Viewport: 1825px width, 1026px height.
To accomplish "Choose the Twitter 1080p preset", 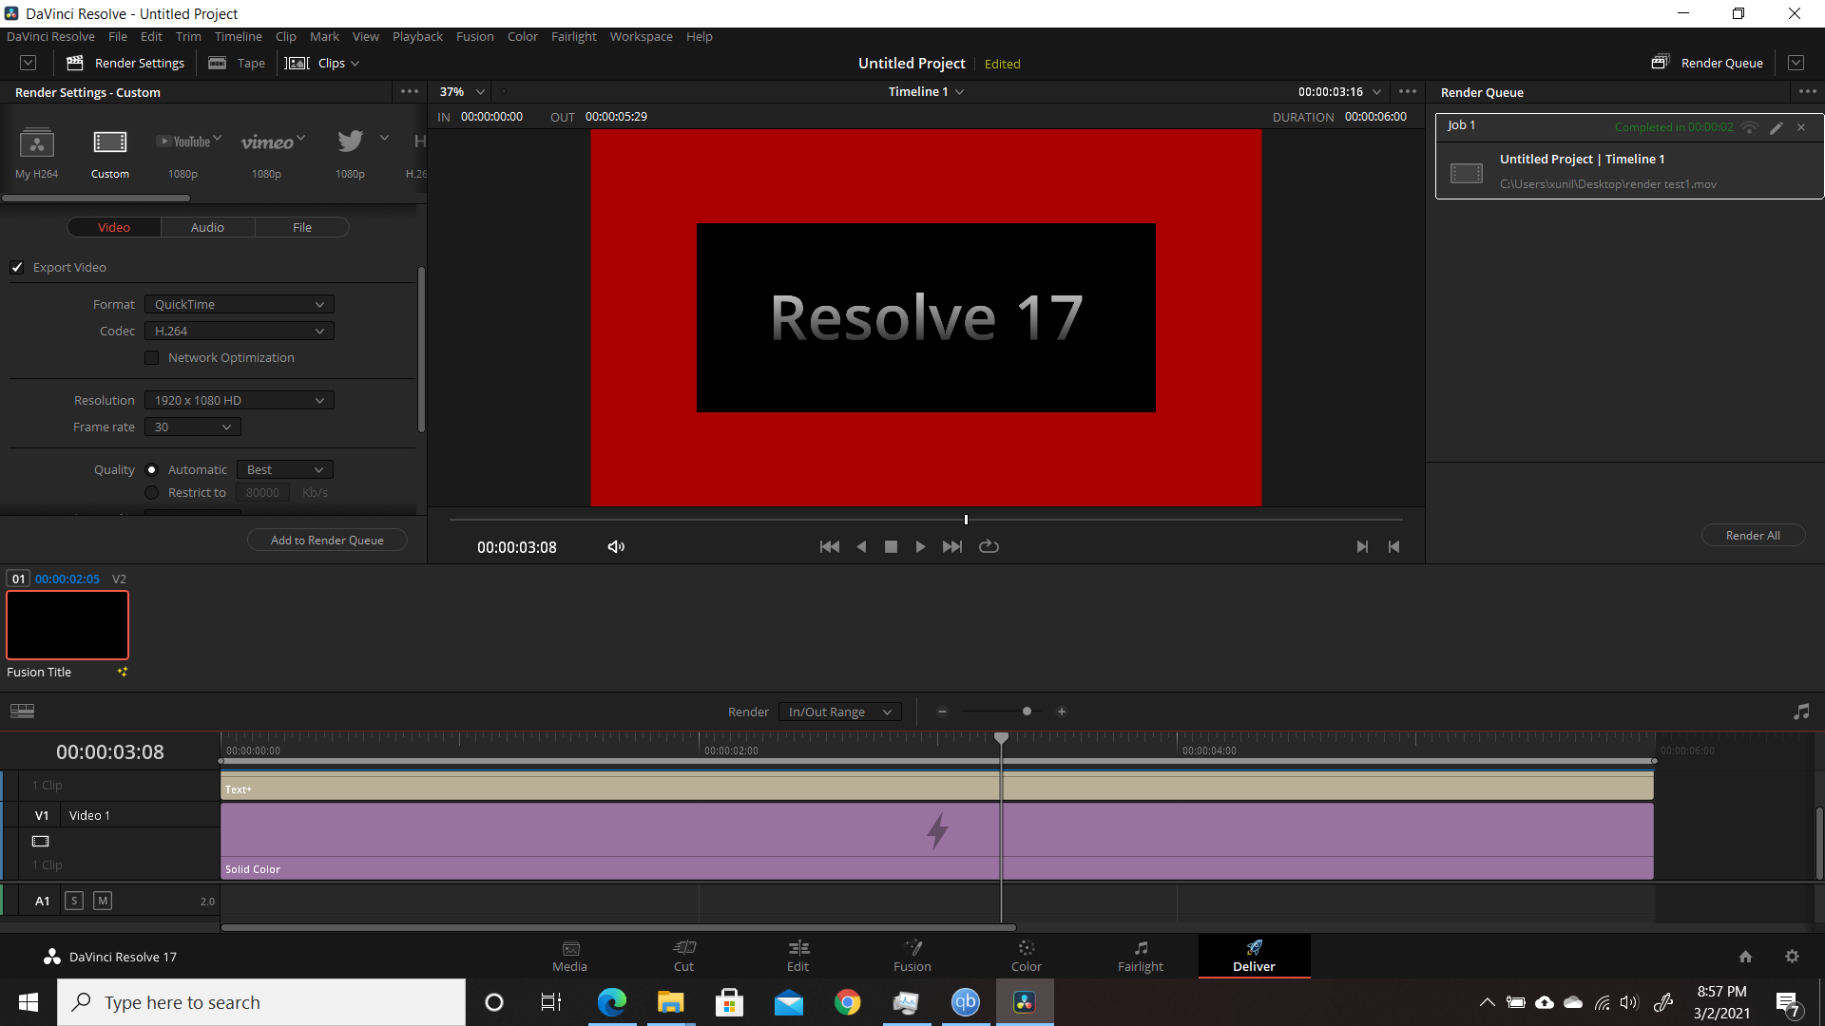I will pyautogui.click(x=350, y=142).
